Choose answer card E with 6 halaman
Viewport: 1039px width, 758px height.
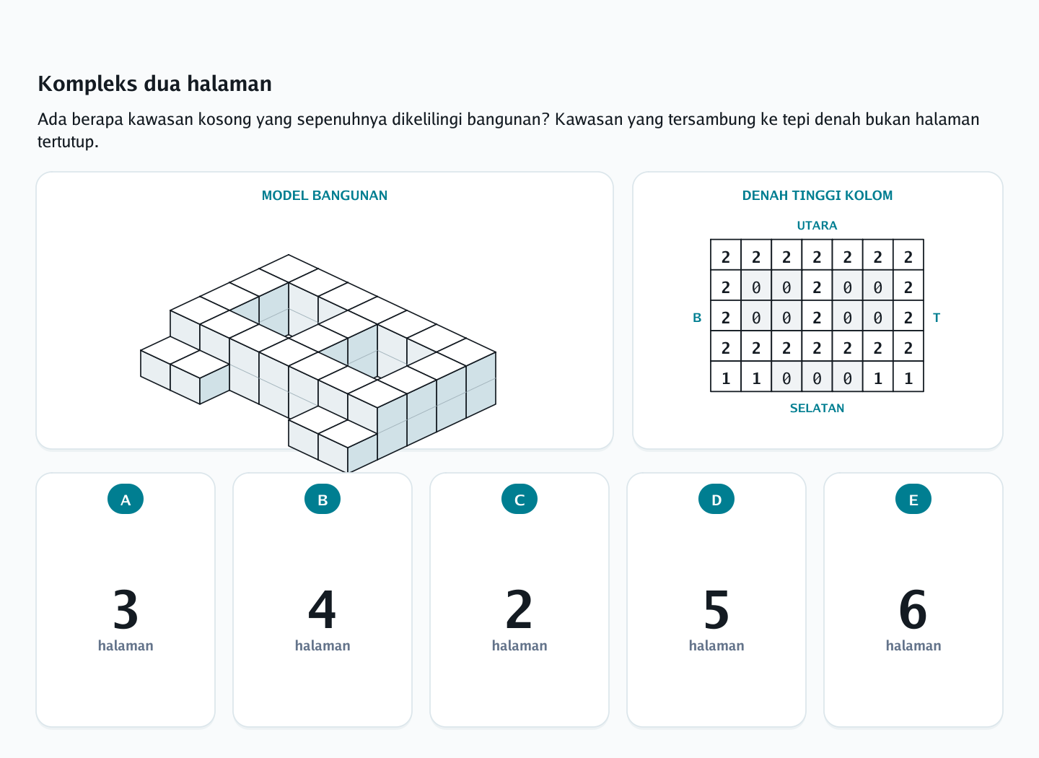913,600
